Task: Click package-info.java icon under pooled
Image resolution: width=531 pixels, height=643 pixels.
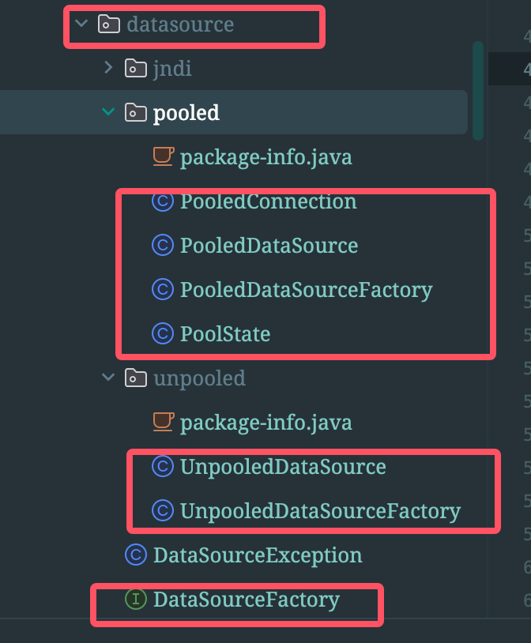Action: (163, 156)
